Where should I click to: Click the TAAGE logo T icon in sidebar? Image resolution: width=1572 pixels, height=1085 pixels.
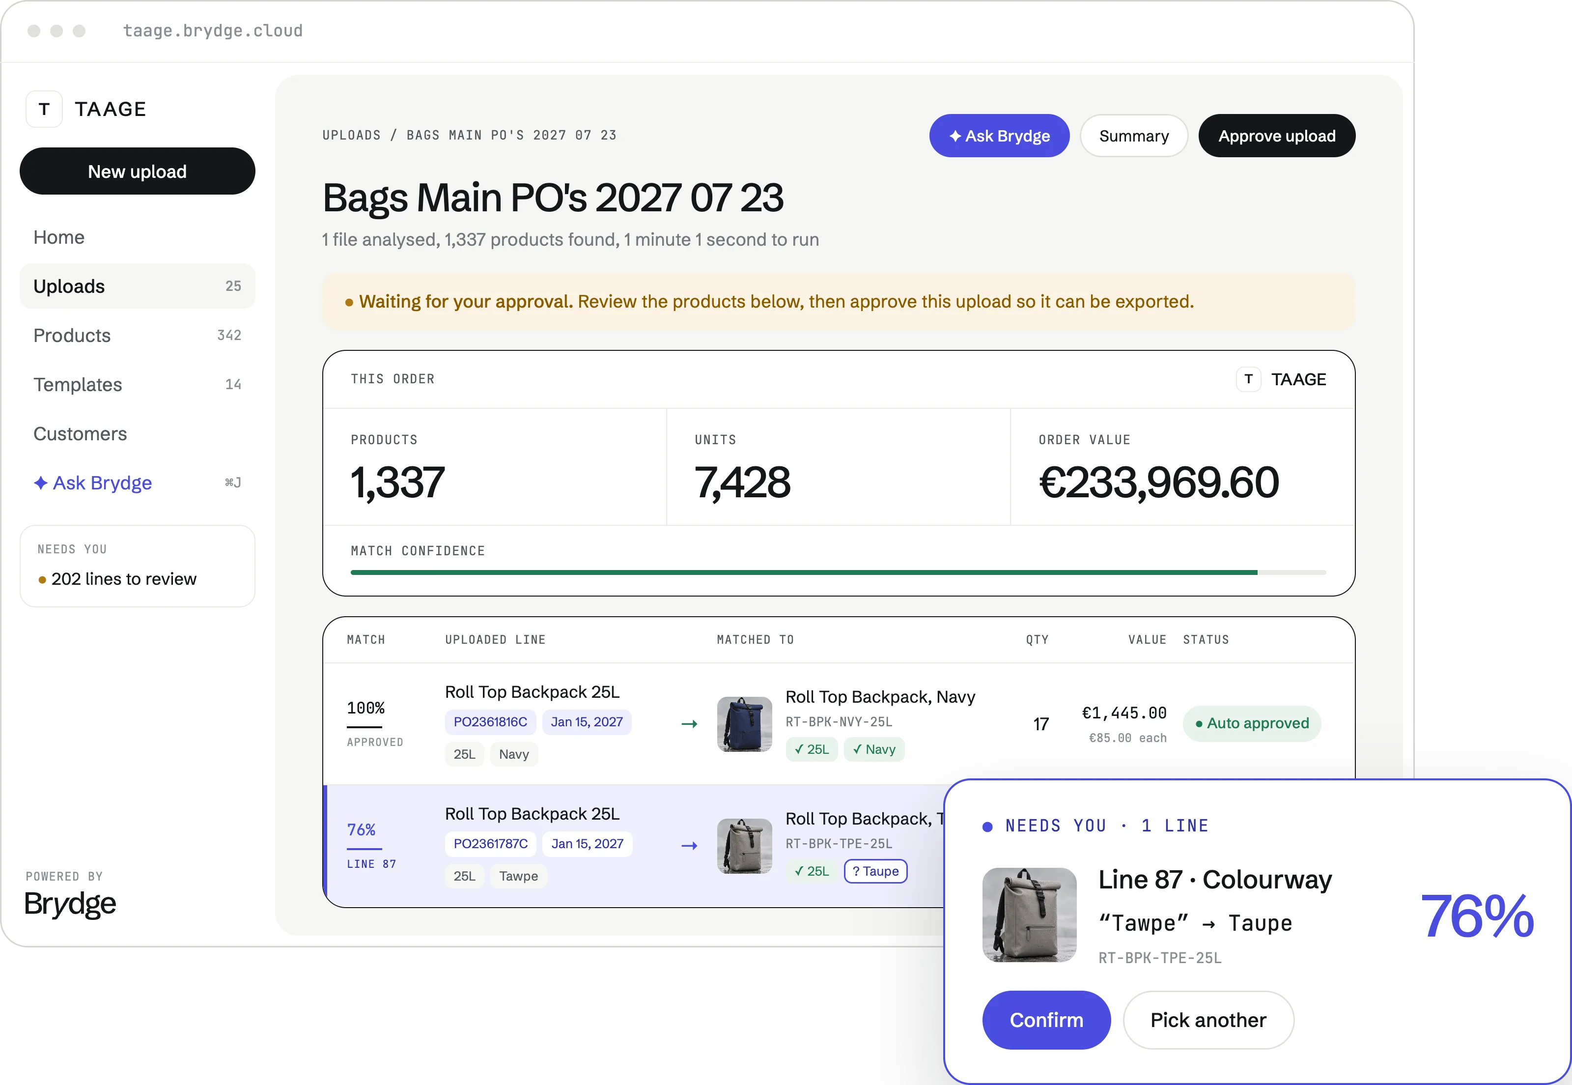(x=44, y=109)
